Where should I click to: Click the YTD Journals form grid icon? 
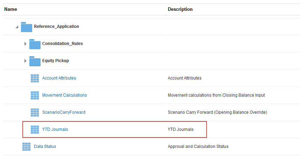pos(35,129)
